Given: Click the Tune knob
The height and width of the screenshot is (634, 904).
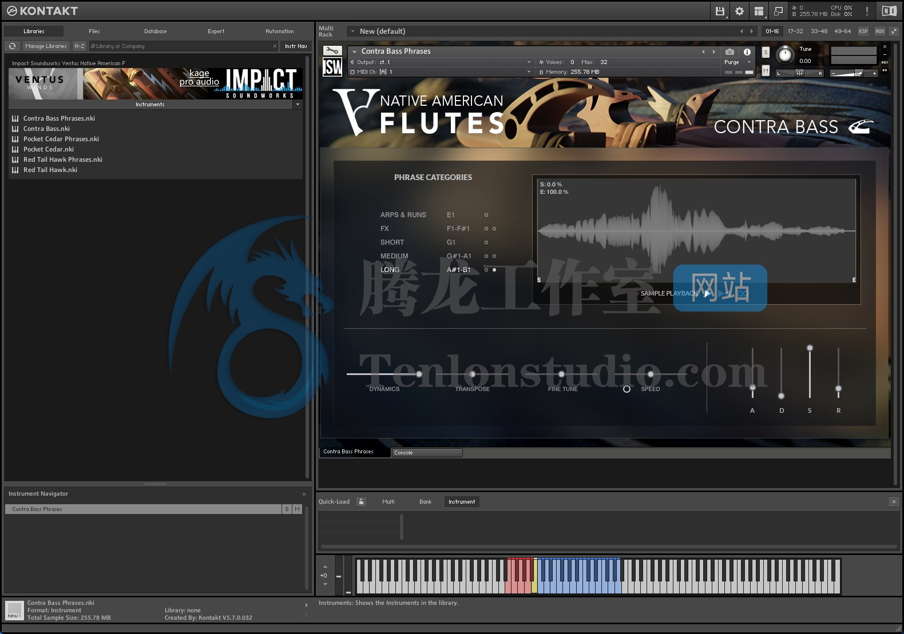Looking at the screenshot, I should [x=786, y=55].
